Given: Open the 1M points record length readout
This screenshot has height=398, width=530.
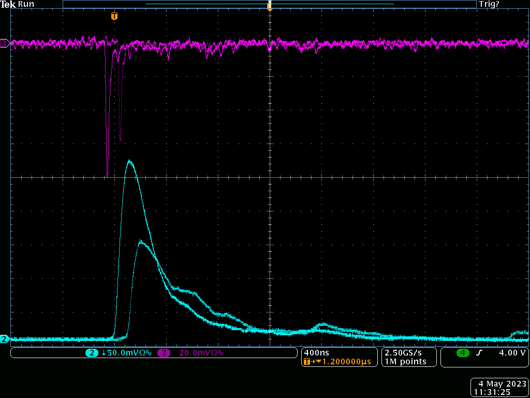Looking at the screenshot, I should pyautogui.click(x=405, y=362).
